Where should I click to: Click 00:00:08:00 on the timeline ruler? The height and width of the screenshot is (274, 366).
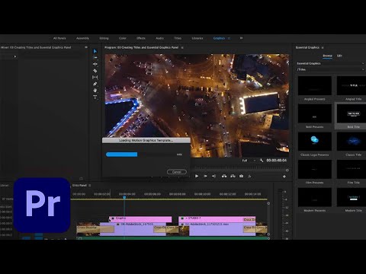coord(177,194)
